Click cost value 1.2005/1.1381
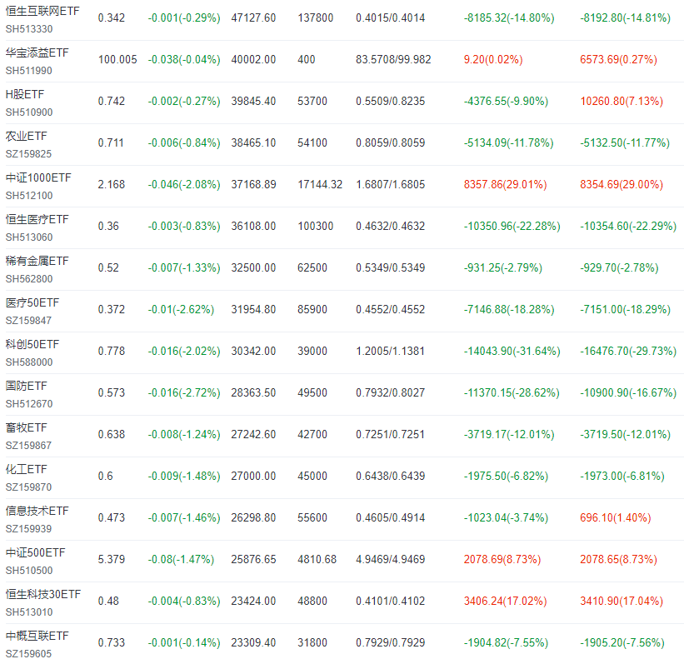This screenshot has width=684, height=664. [x=391, y=352]
